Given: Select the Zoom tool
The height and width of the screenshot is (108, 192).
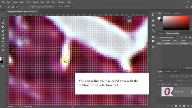Looking at the screenshot, I should pos(3,50).
